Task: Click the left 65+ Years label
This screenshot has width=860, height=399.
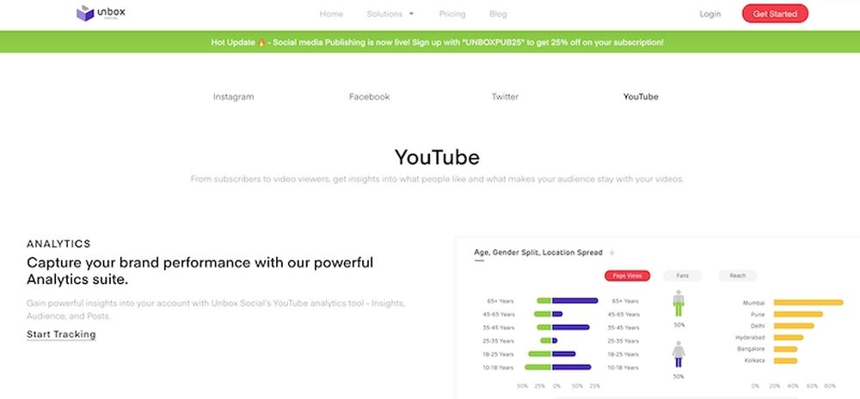Action: click(x=501, y=301)
